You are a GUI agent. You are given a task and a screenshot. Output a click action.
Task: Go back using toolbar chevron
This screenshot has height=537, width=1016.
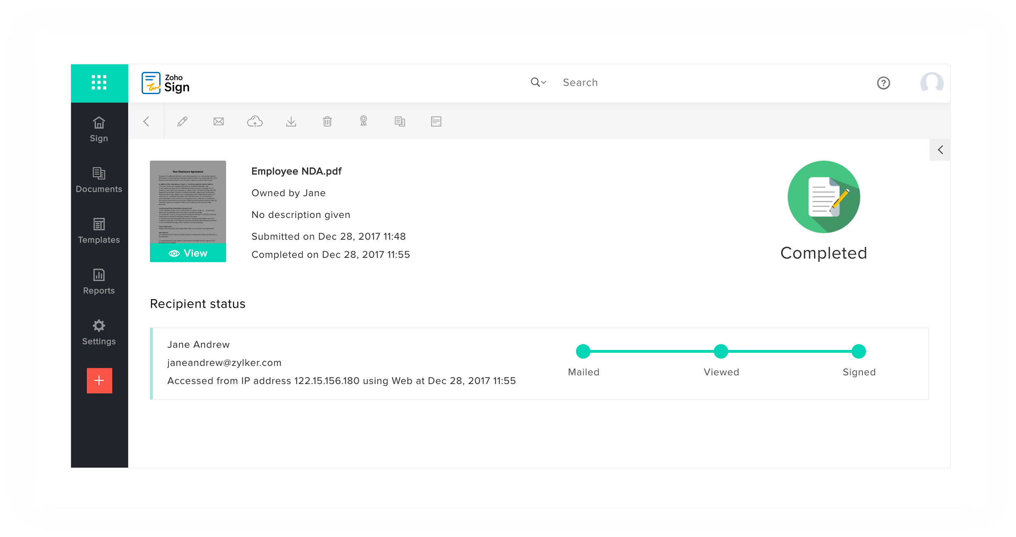[x=146, y=122]
